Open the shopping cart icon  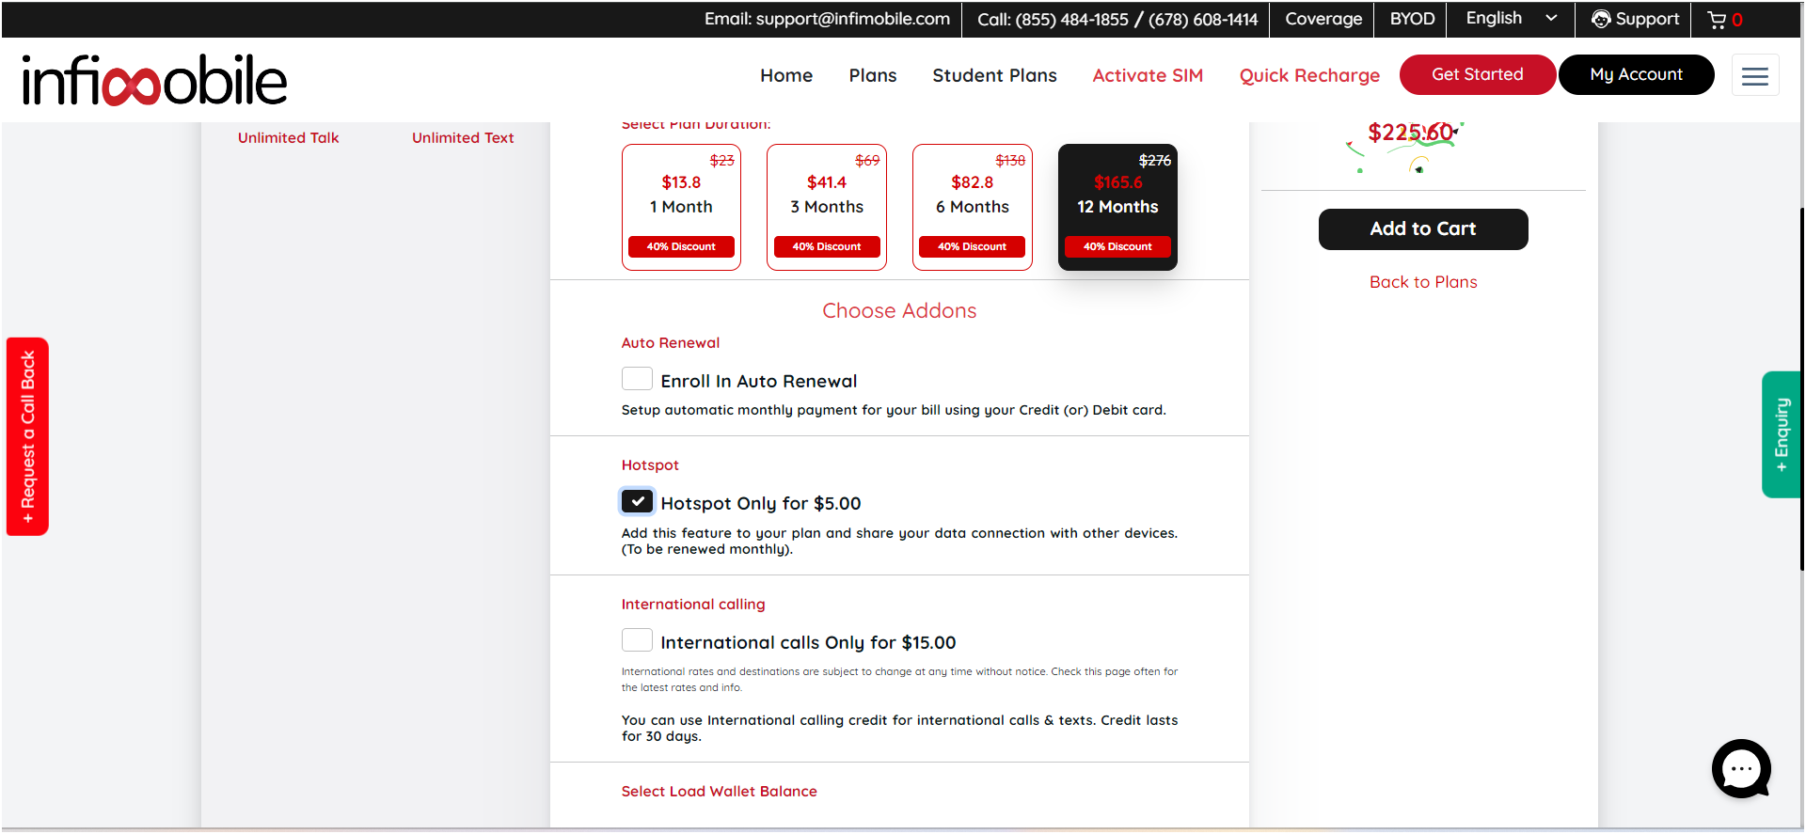coord(1717,20)
